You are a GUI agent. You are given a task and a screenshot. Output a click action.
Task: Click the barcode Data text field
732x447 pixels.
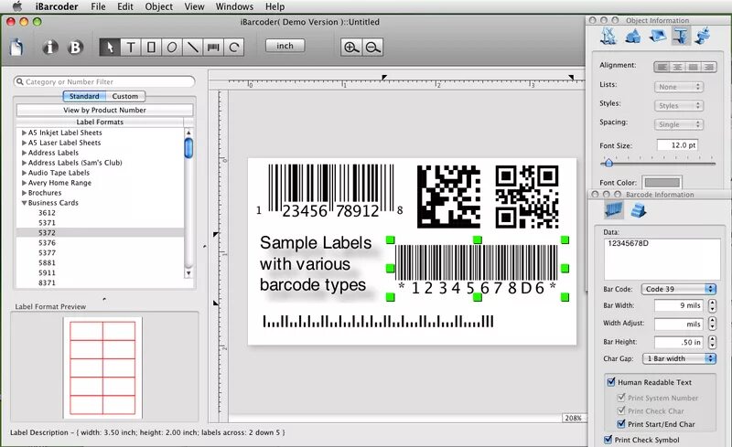point(662,259)
